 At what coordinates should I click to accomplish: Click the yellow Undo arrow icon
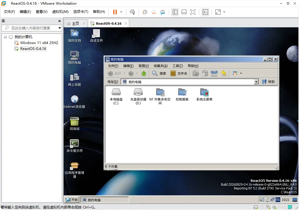224,73
